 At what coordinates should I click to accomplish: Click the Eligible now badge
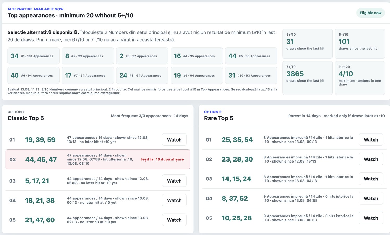point(370,13)
